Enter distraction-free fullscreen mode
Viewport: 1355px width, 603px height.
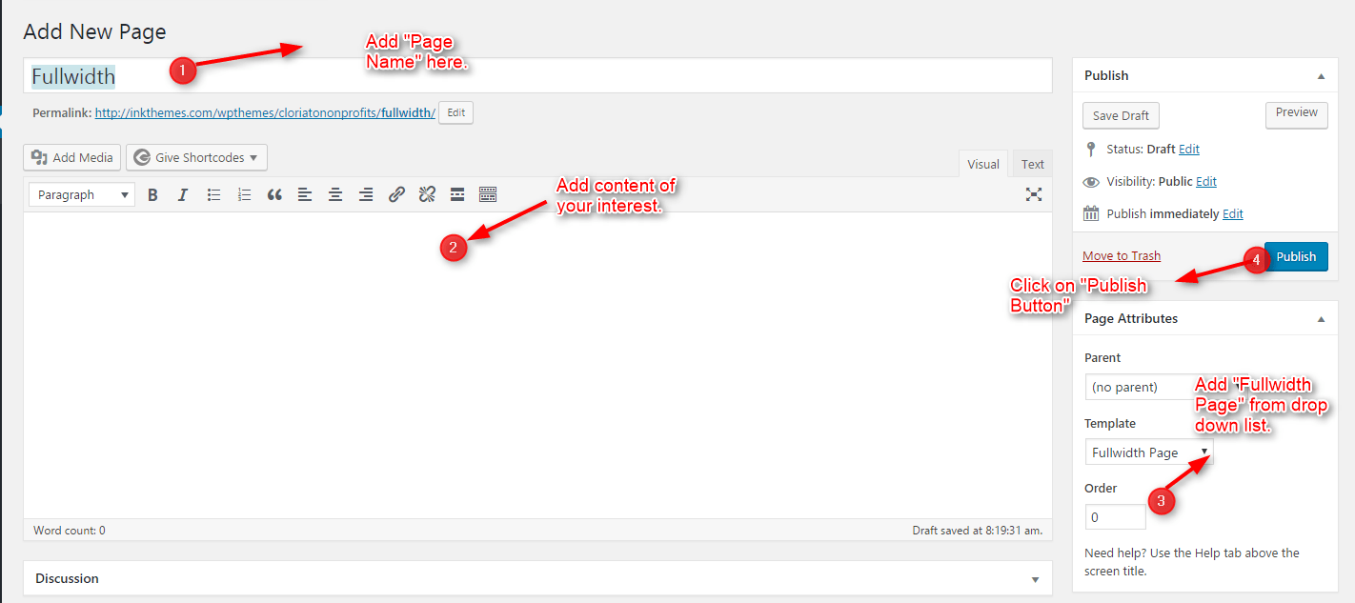tap(1033, 194)
